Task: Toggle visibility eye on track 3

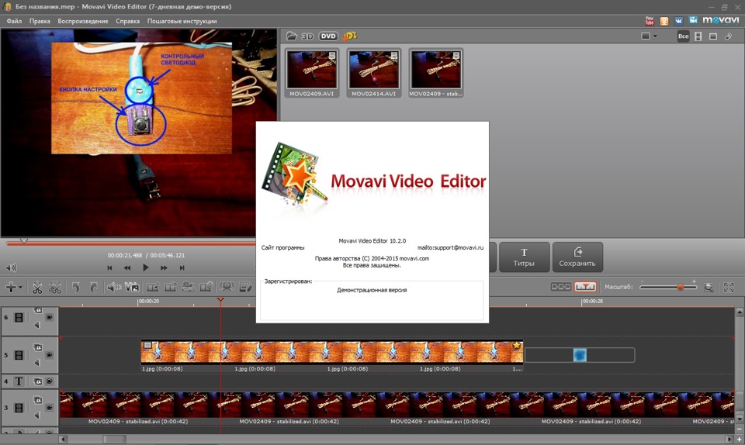Action: tap(50, 408)
